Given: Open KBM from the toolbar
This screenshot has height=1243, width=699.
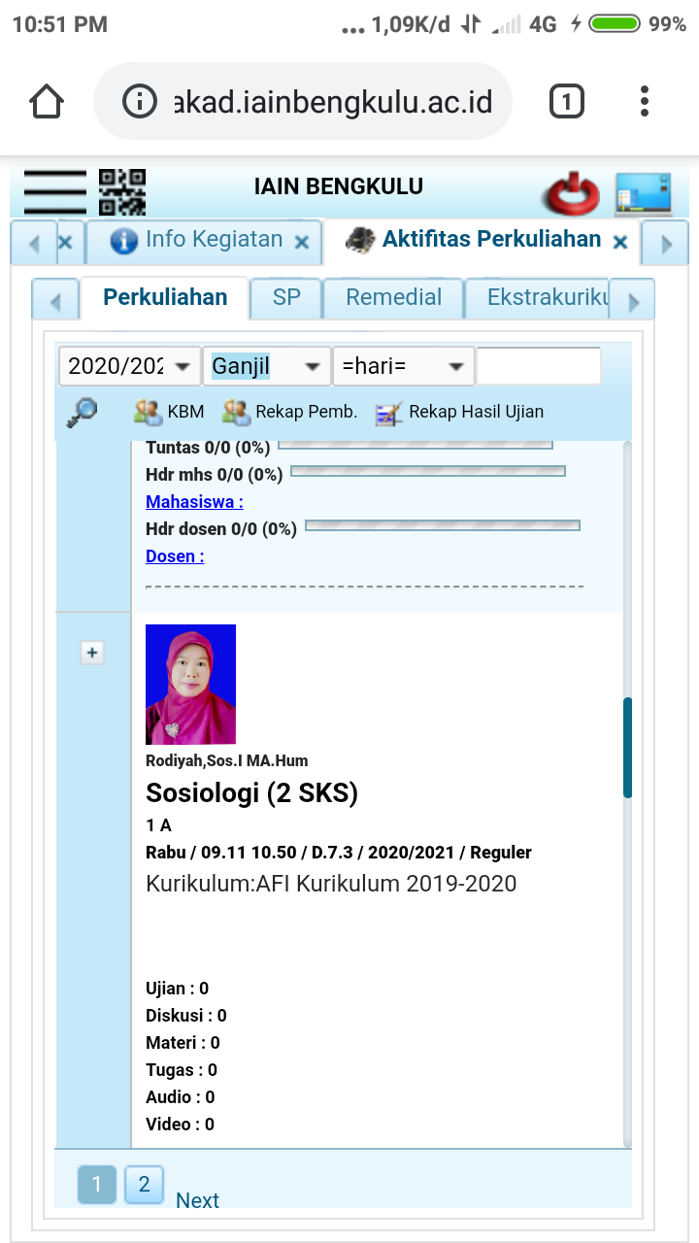Looking at the screenshot, I should [x=169, y=412].
